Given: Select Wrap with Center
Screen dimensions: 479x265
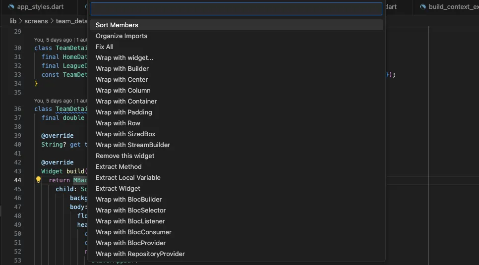Looking at the screenshot, I should [x=122, y=79].
